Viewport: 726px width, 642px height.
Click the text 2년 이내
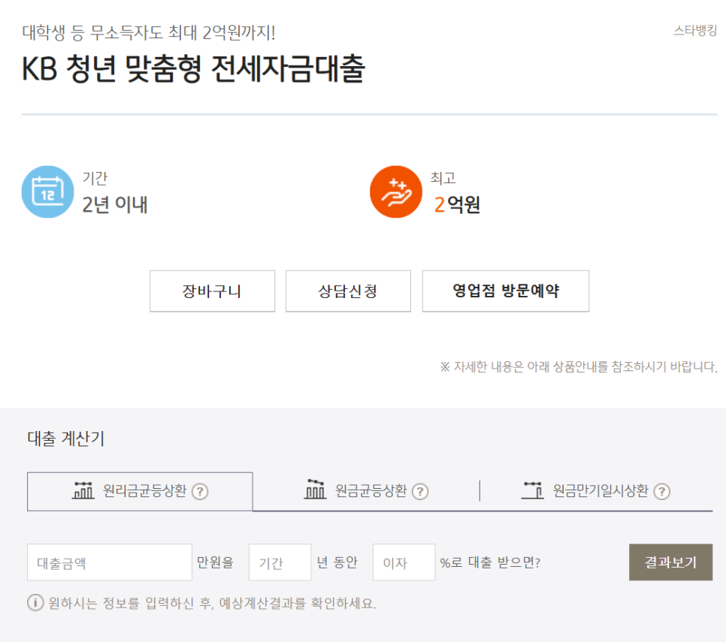pyautogui.click(x=115, y=204)
